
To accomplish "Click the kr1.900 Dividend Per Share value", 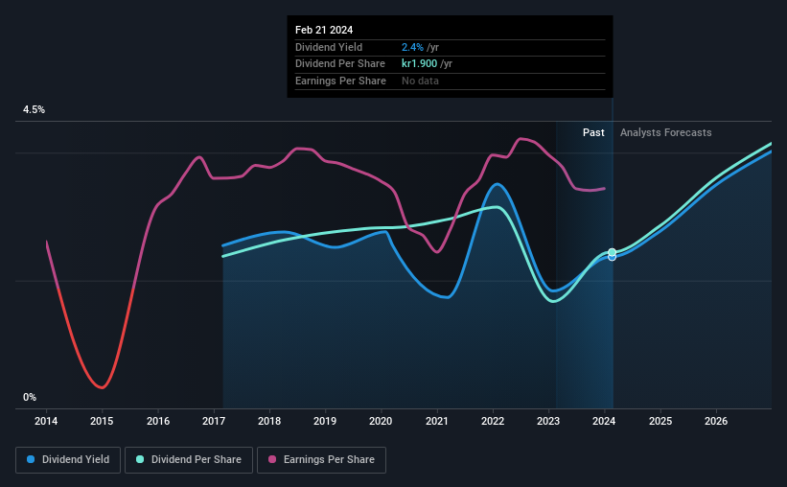I will 419,64.
